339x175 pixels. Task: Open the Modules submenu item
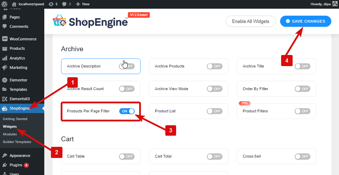click(x=10, y=134)
